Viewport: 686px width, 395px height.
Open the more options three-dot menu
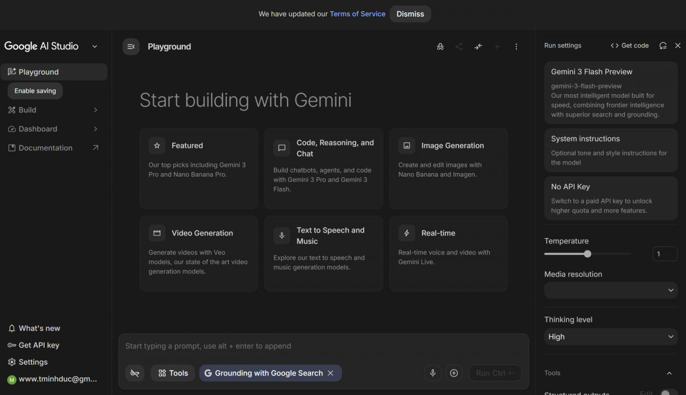point(516,46)
